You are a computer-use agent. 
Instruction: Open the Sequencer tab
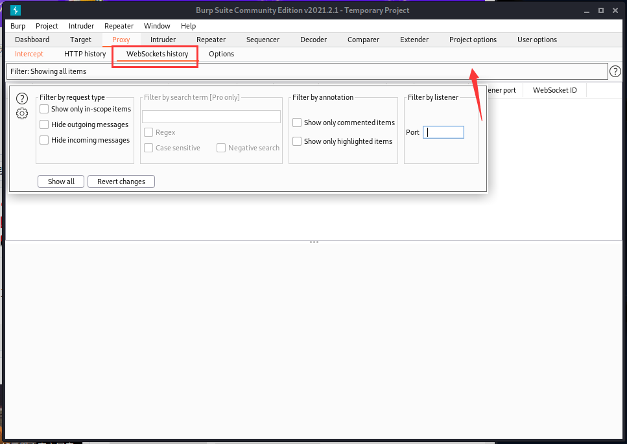tap(263, 40)
